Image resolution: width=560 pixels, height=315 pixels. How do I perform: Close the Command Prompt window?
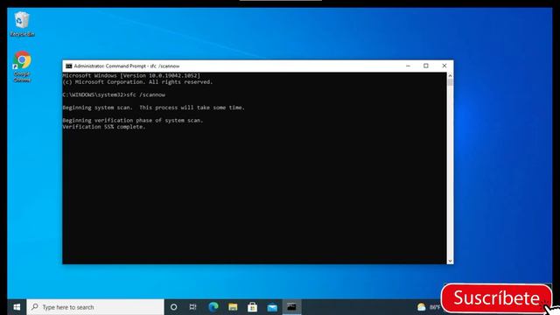click(444, 66)
